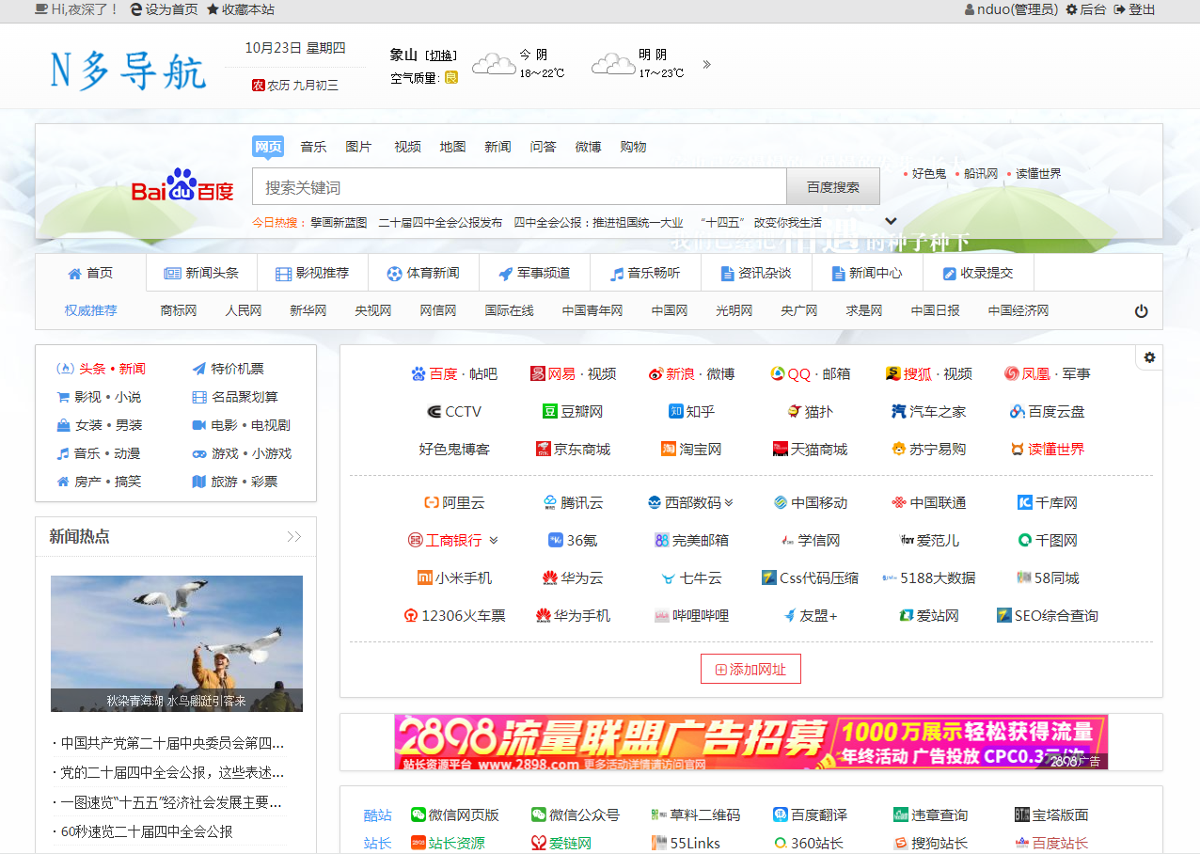Click the 切换 city link
The image size is (1200, 854).
[442, 55]
